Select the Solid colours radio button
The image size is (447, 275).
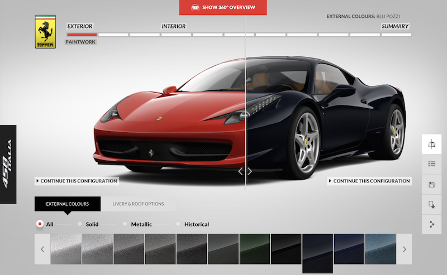click(79, 224)
